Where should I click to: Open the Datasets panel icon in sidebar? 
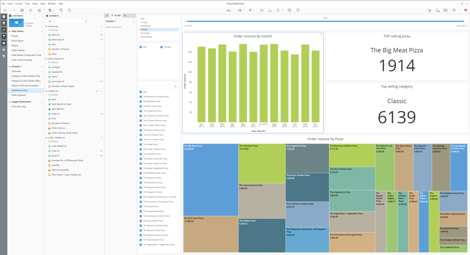click(3, 23)
